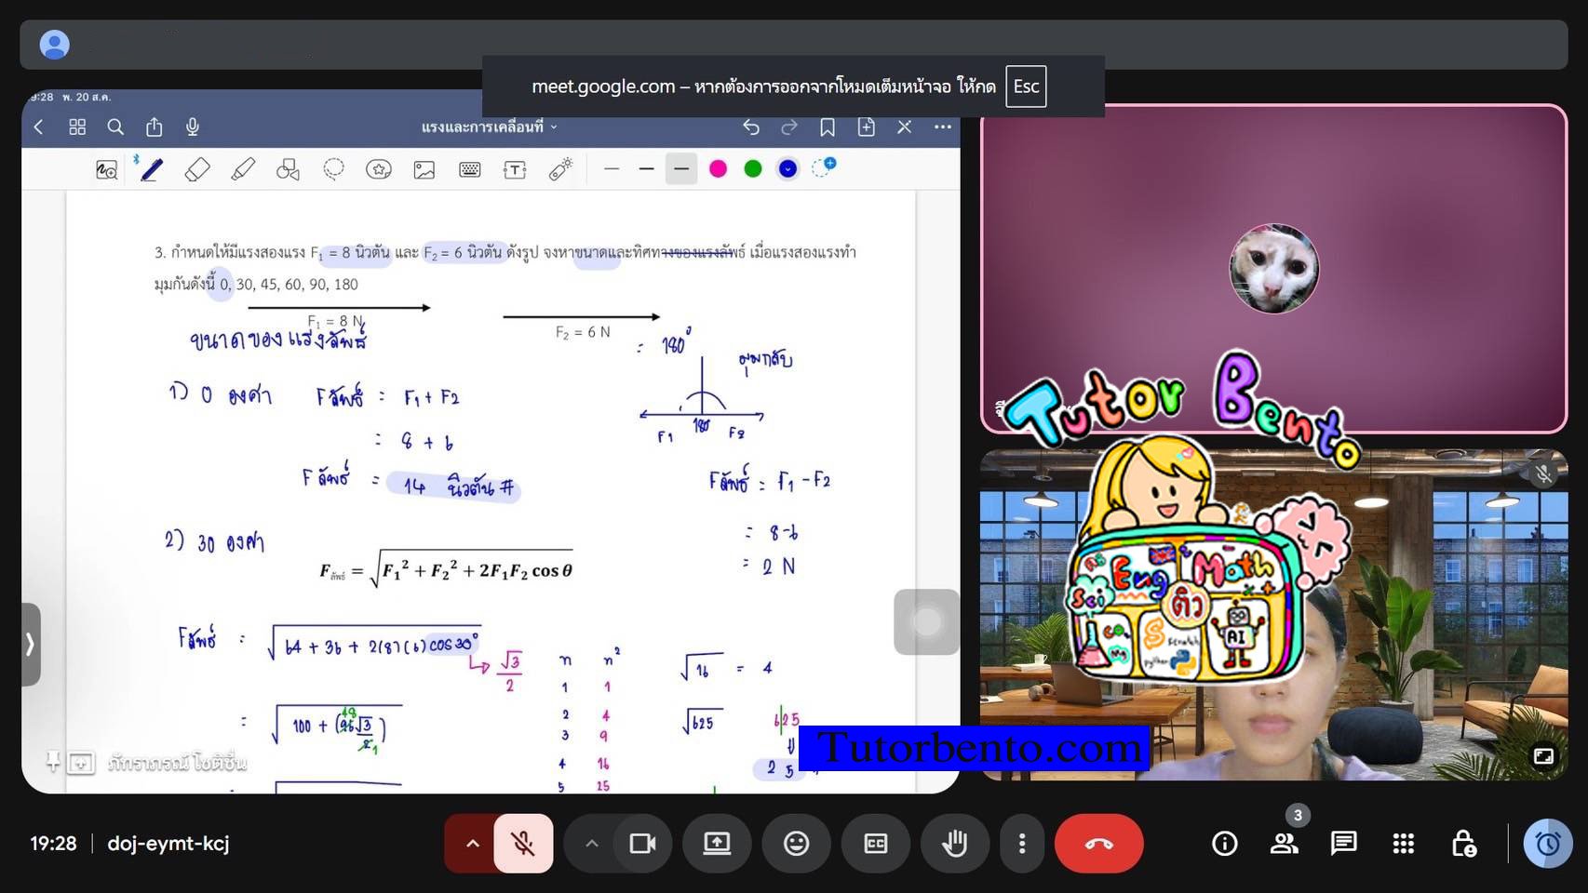Click the presented notes screen share area
Viewport: 1588px width, 893px height.
click(x=491, y=442)
